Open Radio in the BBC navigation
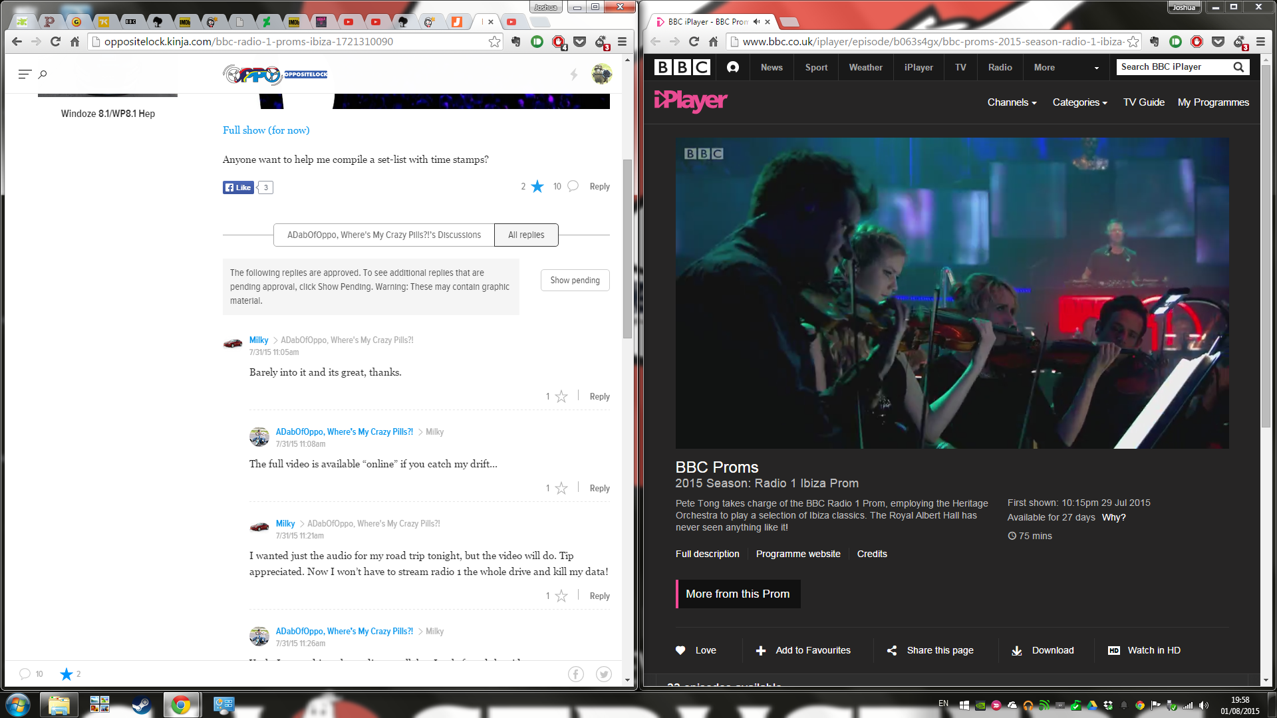Image resolution: width=1277 pixels, height=718 pixels. pyautogui.click(x=1000, y=67)
